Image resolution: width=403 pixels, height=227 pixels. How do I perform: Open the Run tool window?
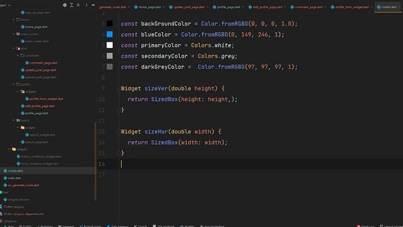[x=9, y=226]
